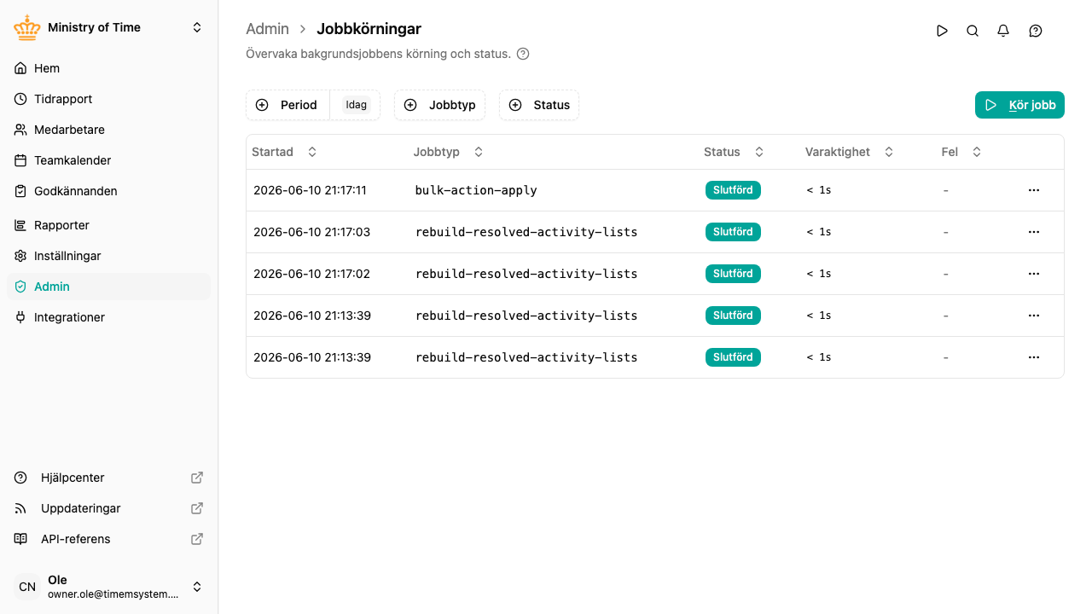Image resolution: width=1092 pixels, height=614 pixels.
Task: Click Slutförd badge in 21:17:03 row
Action: [x=733, y=232]
